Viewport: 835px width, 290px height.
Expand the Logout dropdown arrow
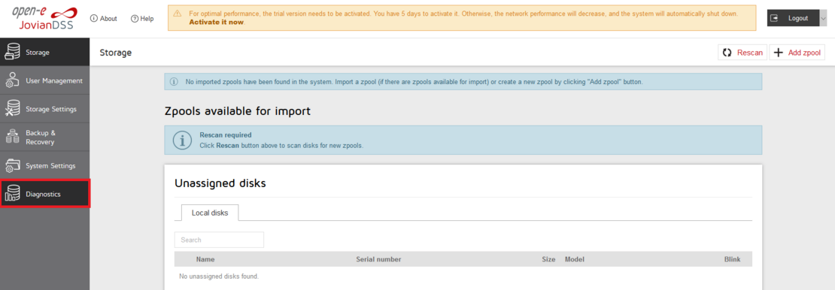(x=823, y=18)
